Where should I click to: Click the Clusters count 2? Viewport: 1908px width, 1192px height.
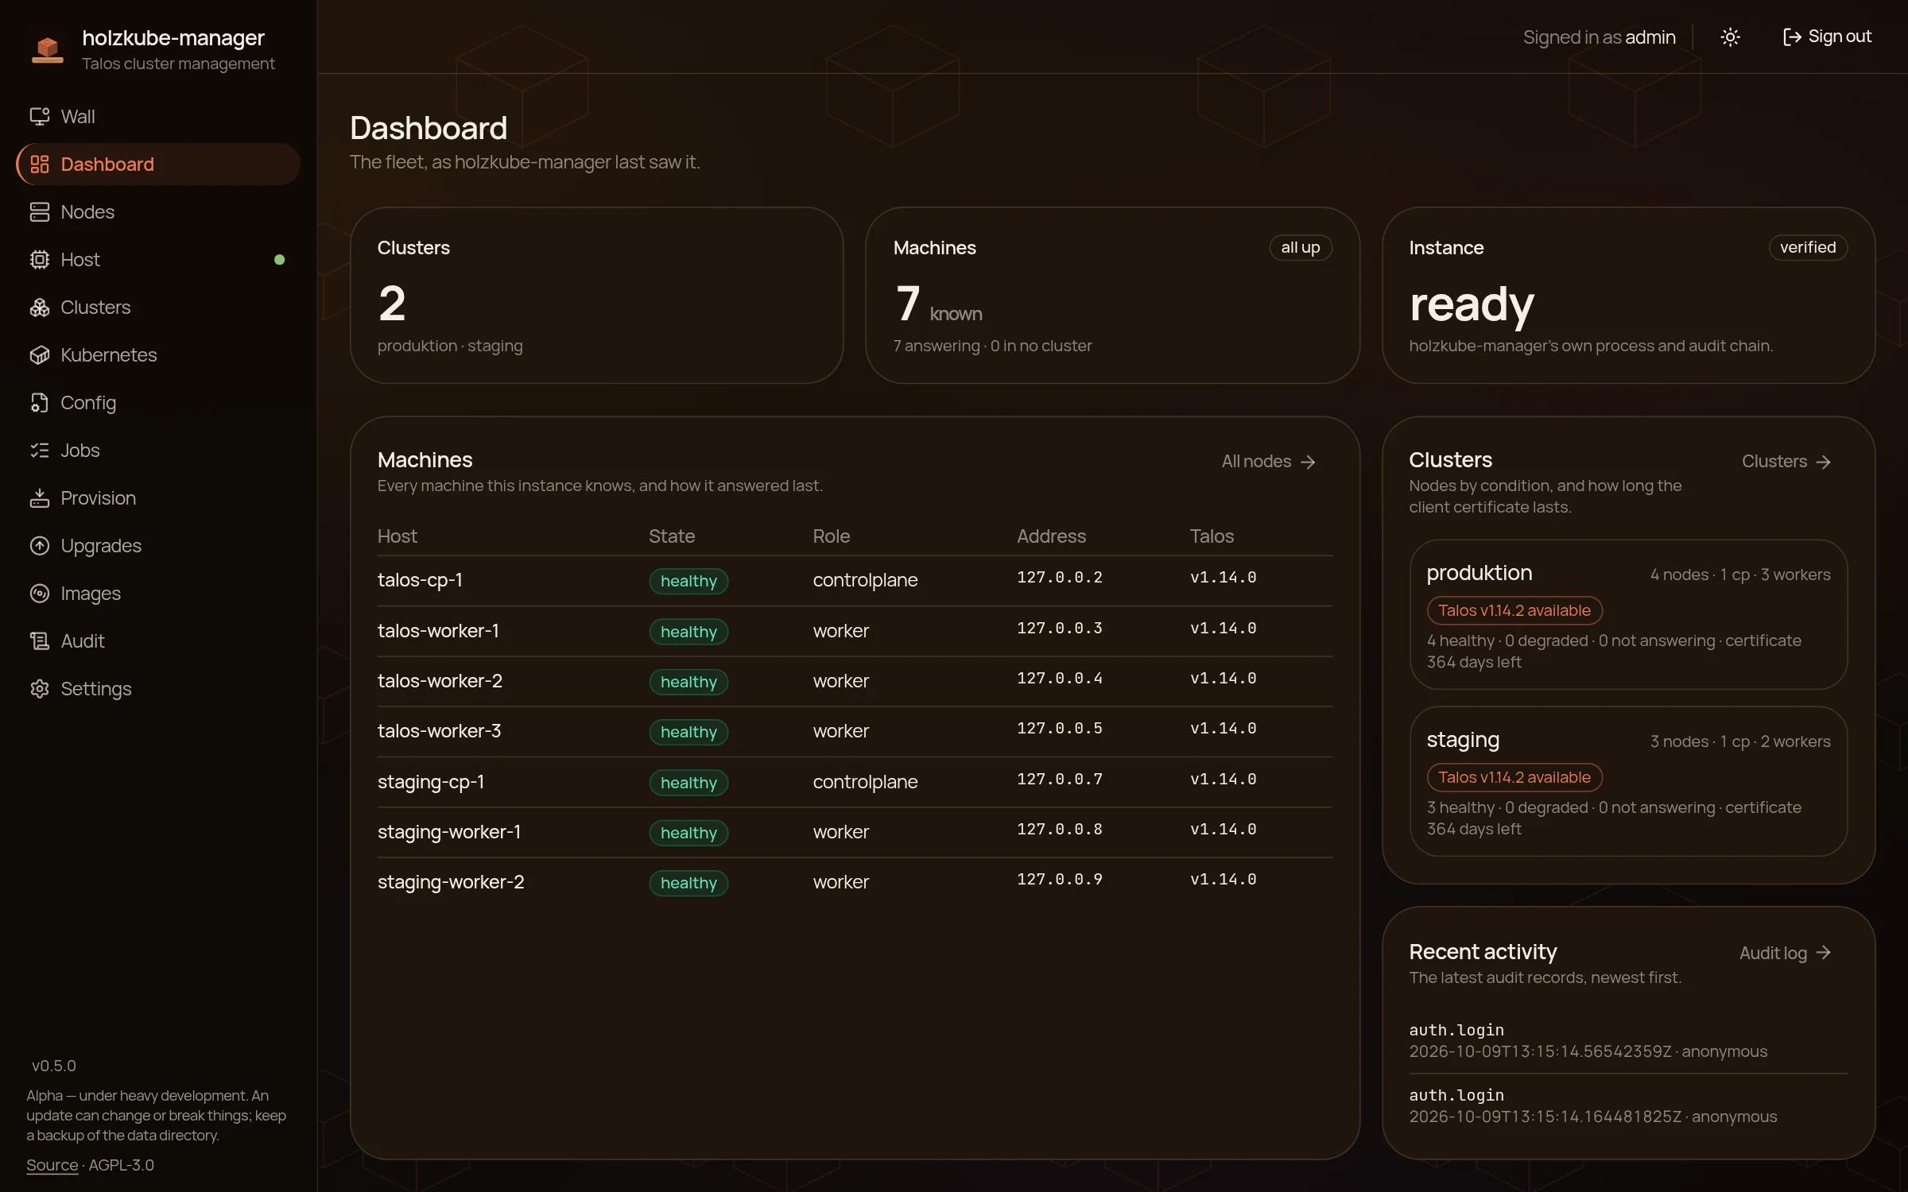pyautogui.click(x=392, y=304)
